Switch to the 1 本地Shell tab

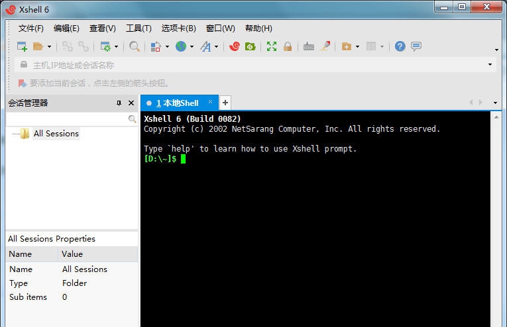coord(177,103)
